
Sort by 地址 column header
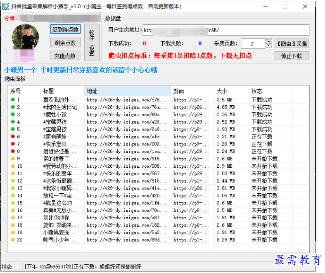coord(128,91)
